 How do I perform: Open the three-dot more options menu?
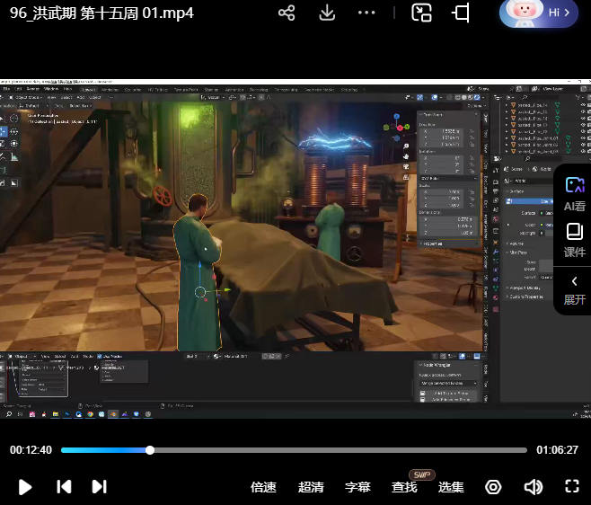[x=366, y=13]
